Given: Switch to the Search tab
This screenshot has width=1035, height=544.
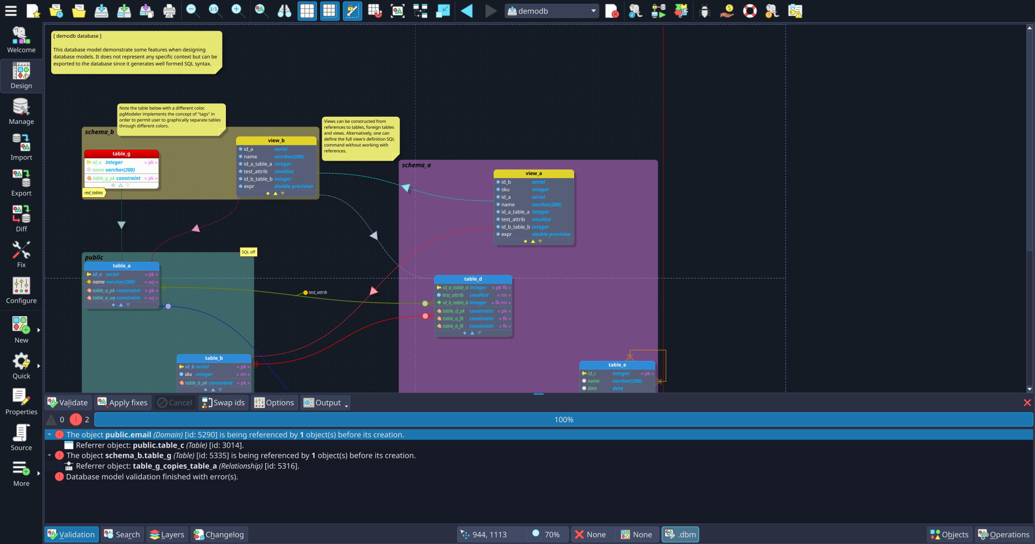Looking at the screenshot, I should 122,534.
